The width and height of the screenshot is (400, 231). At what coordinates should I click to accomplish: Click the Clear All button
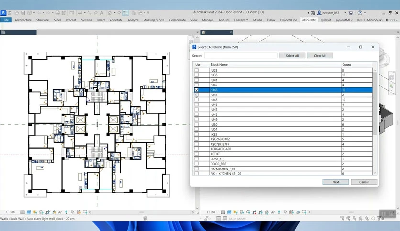pyautogui.click(x=320, y=56)
